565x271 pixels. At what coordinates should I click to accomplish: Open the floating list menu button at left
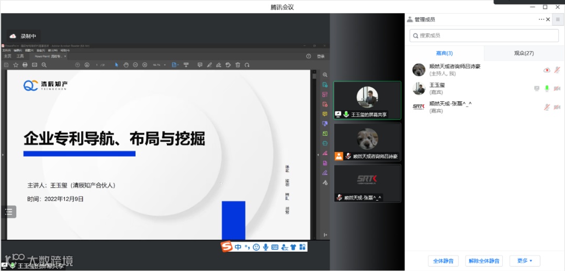[x=9, y=211]
